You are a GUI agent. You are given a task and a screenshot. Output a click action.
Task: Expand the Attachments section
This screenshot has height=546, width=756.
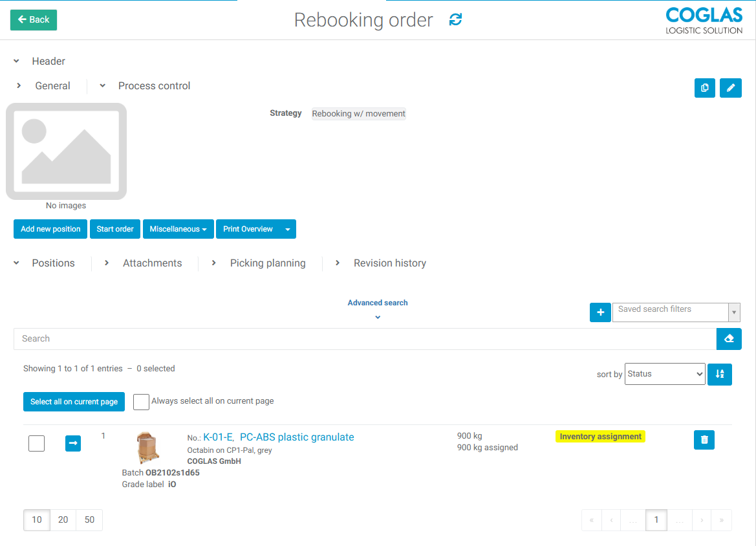point(152,263)
